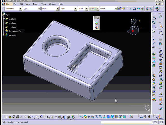The image size is (166, 125).
Task: Click the New document icon
Action: 6,117
